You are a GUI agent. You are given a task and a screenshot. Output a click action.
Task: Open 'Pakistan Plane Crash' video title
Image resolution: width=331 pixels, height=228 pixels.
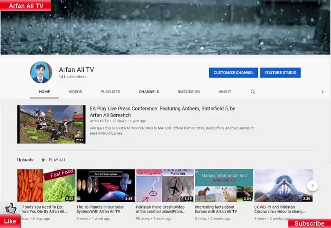[x=160, y=209]
